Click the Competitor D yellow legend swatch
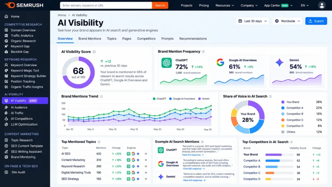Image resolution: width=332 pixels, height=187 pixels. pos(283,126)
